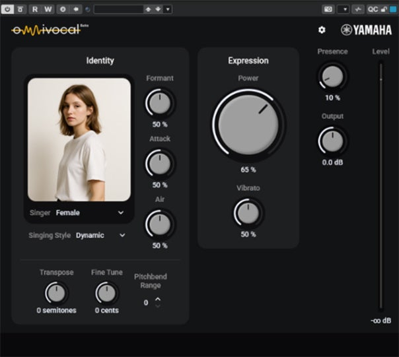Click the omnivocal logo

(50, 30)
